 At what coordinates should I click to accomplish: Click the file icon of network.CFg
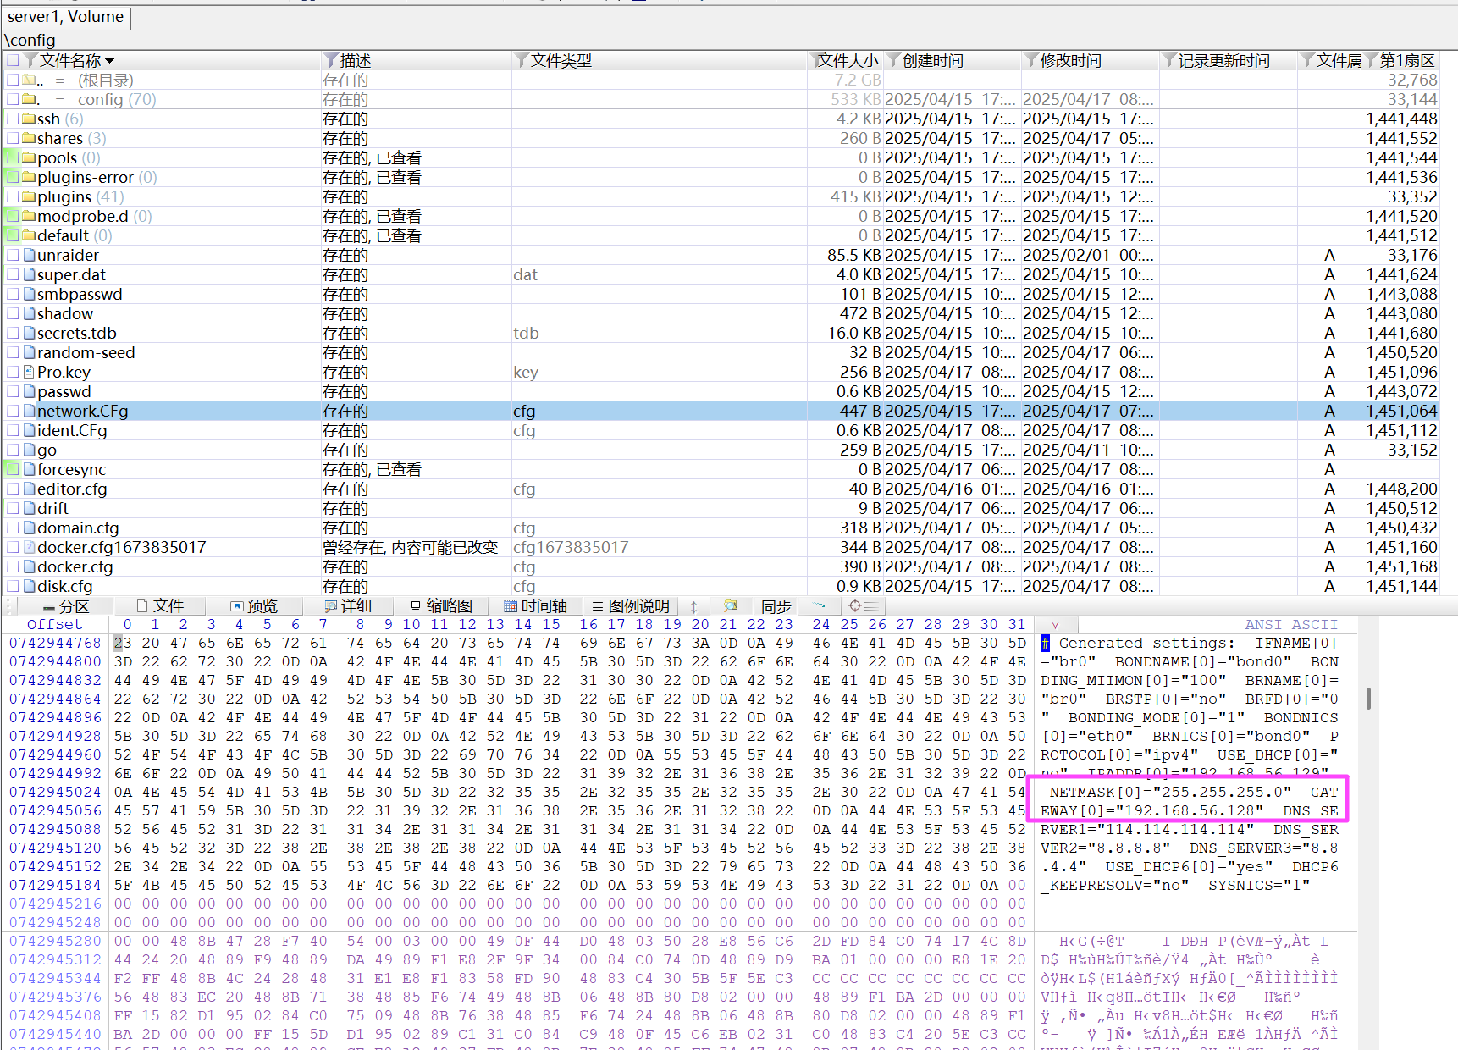[30, 411]
